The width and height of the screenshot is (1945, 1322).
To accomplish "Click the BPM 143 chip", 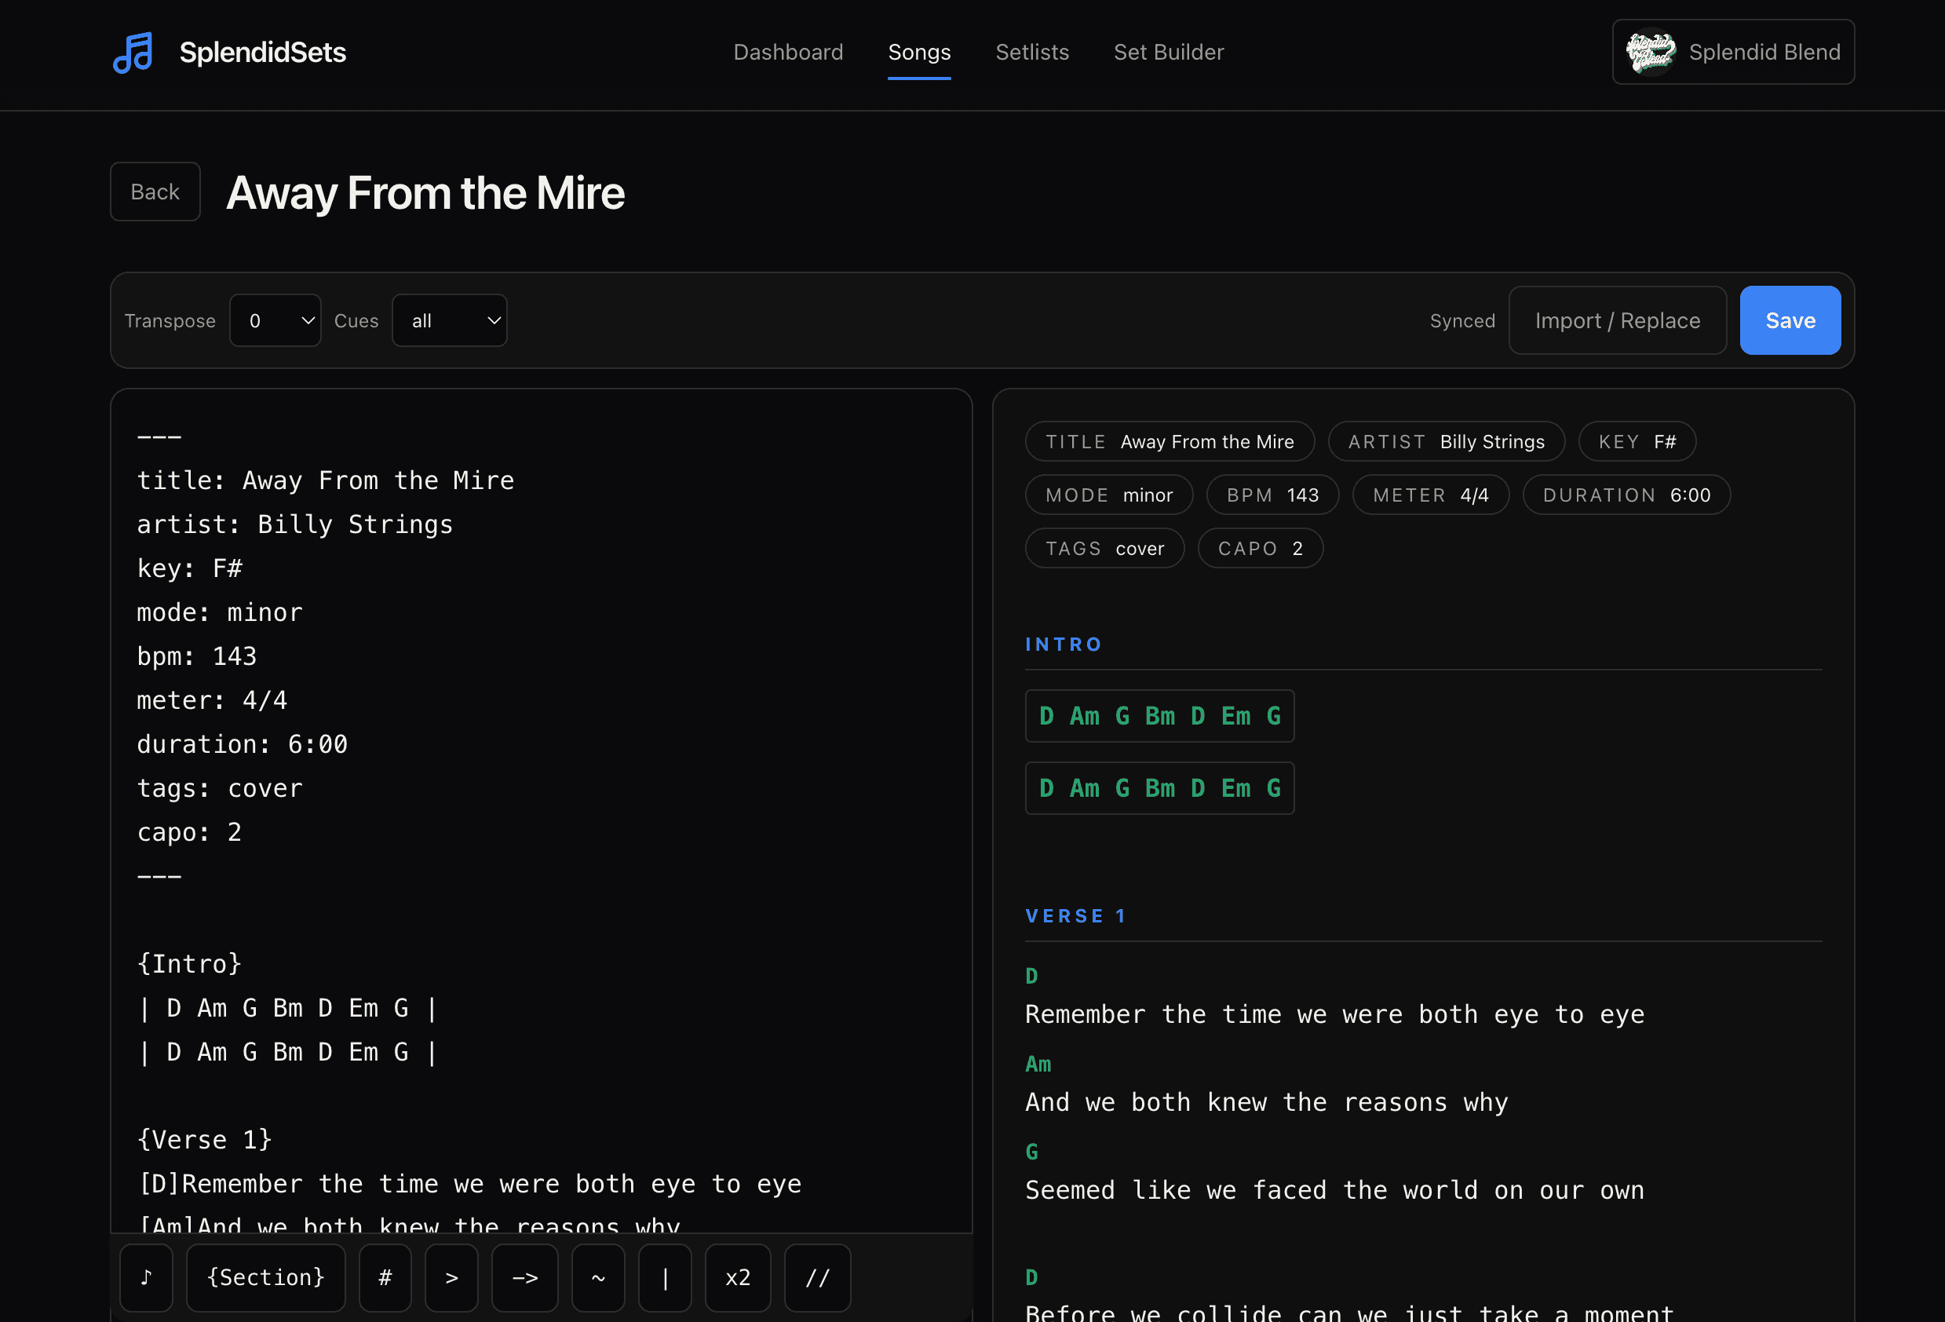I will pyautogui.click(x=1272, y=495).
